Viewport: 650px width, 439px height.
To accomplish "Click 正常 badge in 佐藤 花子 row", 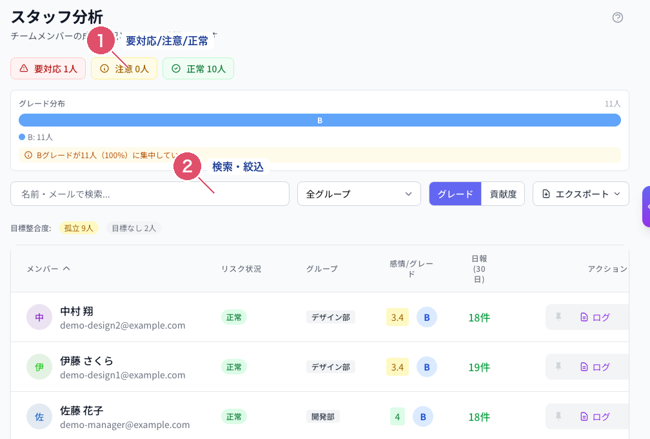I will [x=234, y=417].
